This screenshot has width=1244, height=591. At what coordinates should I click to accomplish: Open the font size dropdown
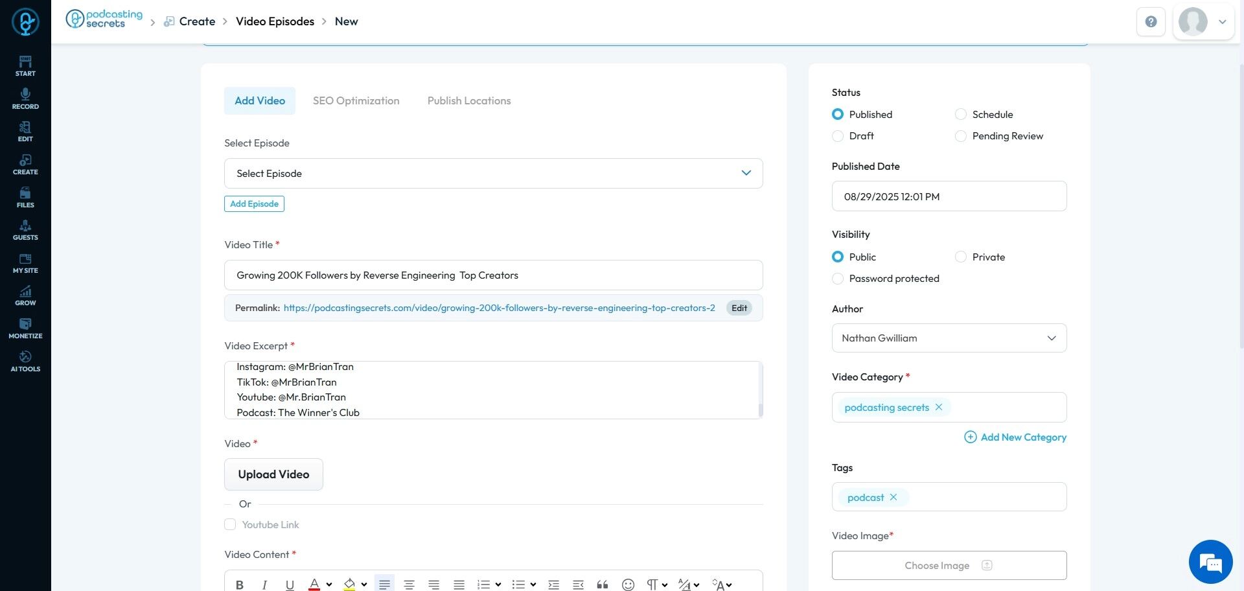722,585
